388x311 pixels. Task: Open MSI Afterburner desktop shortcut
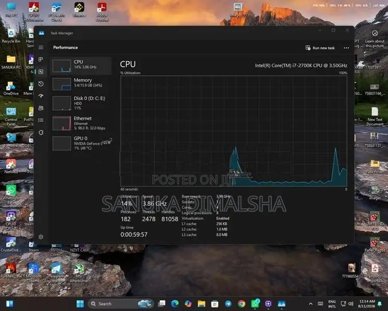[79, 273]
